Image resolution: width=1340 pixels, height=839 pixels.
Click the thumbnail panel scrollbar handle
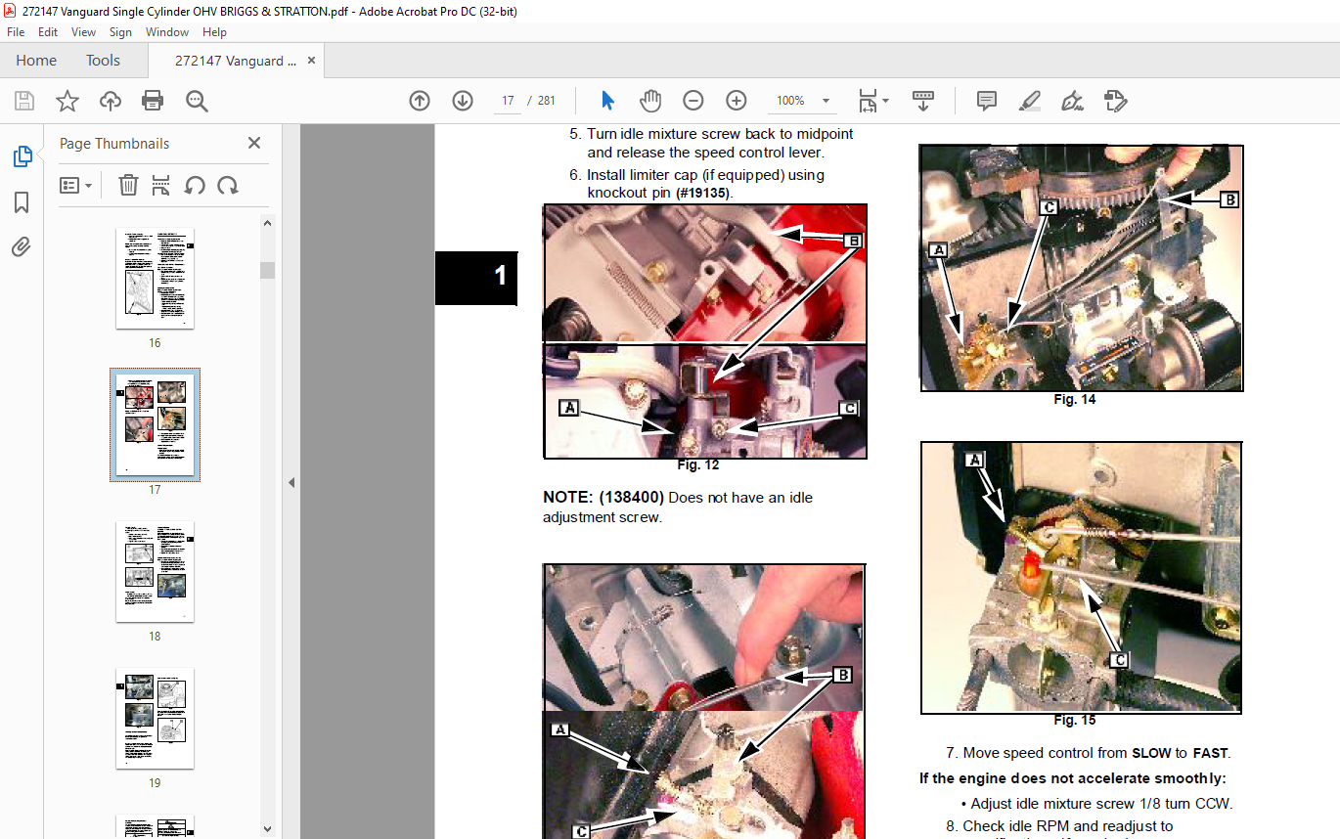click(268, 270)
